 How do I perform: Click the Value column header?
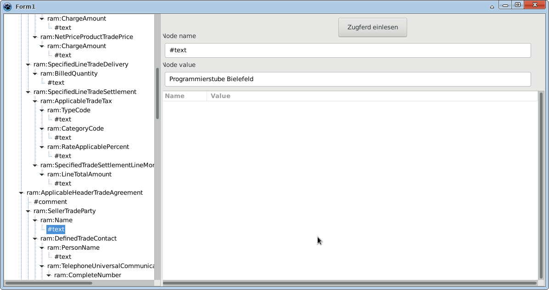point(372,96)
